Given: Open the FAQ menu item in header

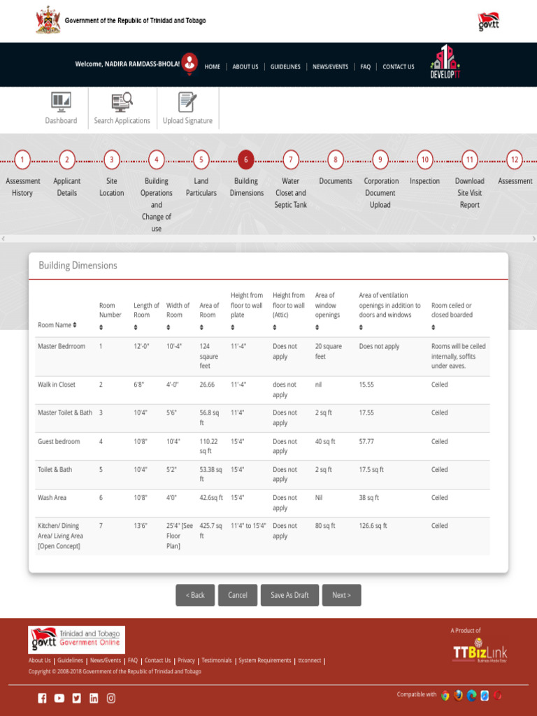Looking at the screenshot, I should pos(365,66).
